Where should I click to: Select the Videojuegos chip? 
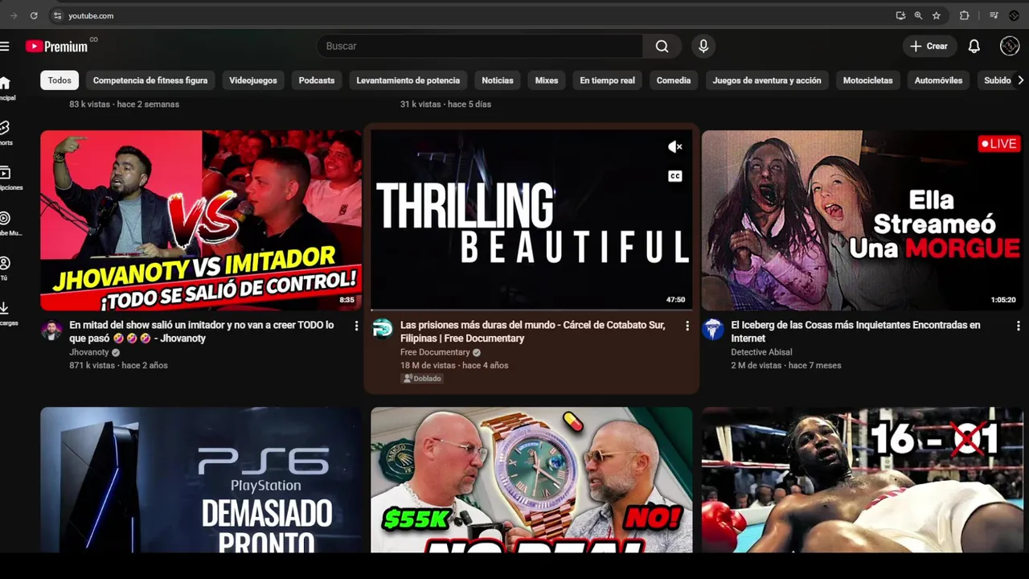(253, 80)
